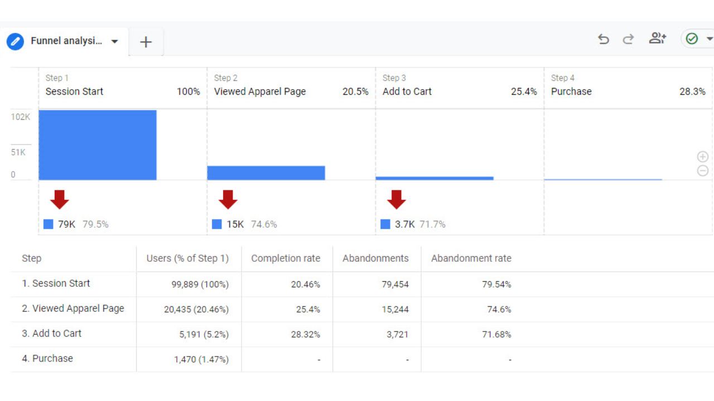Click the red abandonment arrow under Step 1
Viewport: 714px width, 401px height.
coord(59,198)
